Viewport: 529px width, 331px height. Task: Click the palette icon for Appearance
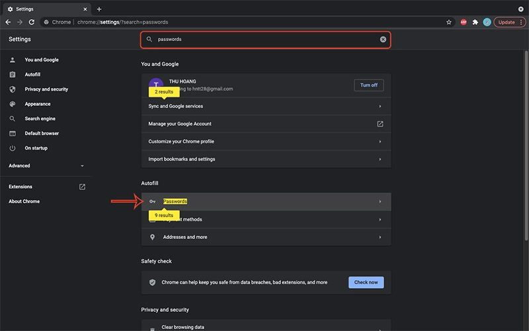(x=13, y=104)
